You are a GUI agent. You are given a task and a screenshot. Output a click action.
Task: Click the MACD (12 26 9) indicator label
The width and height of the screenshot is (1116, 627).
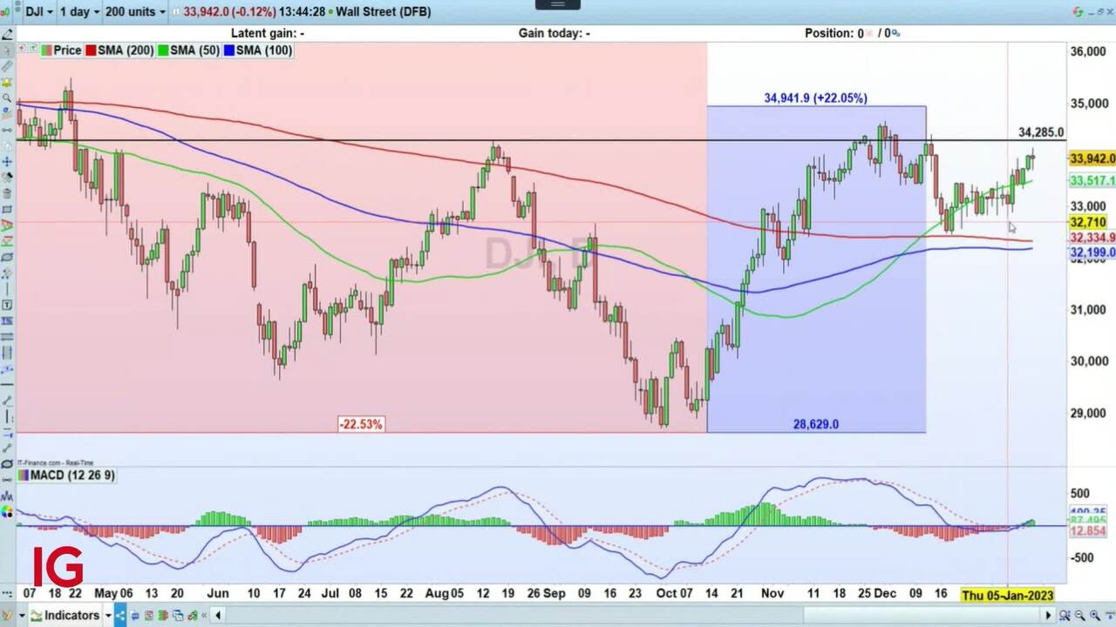(x=72, y=475)
